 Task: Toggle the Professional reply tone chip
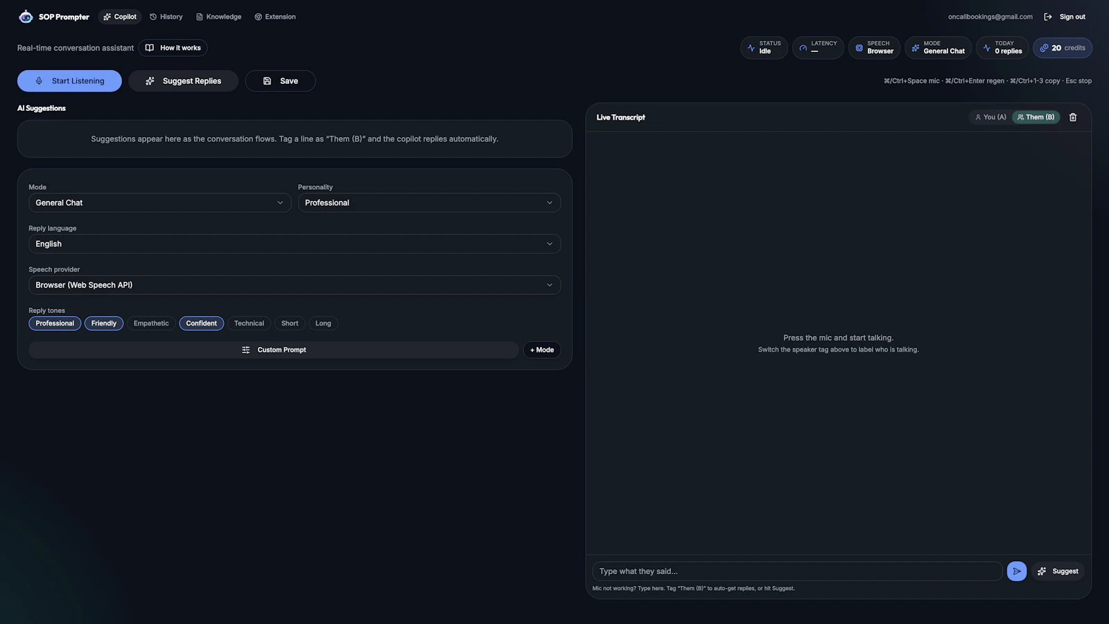click(x=55, y=323)
